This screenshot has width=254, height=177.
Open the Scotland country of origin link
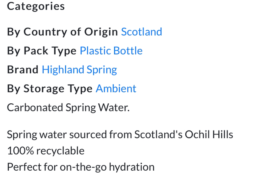(x=141, y=32)
